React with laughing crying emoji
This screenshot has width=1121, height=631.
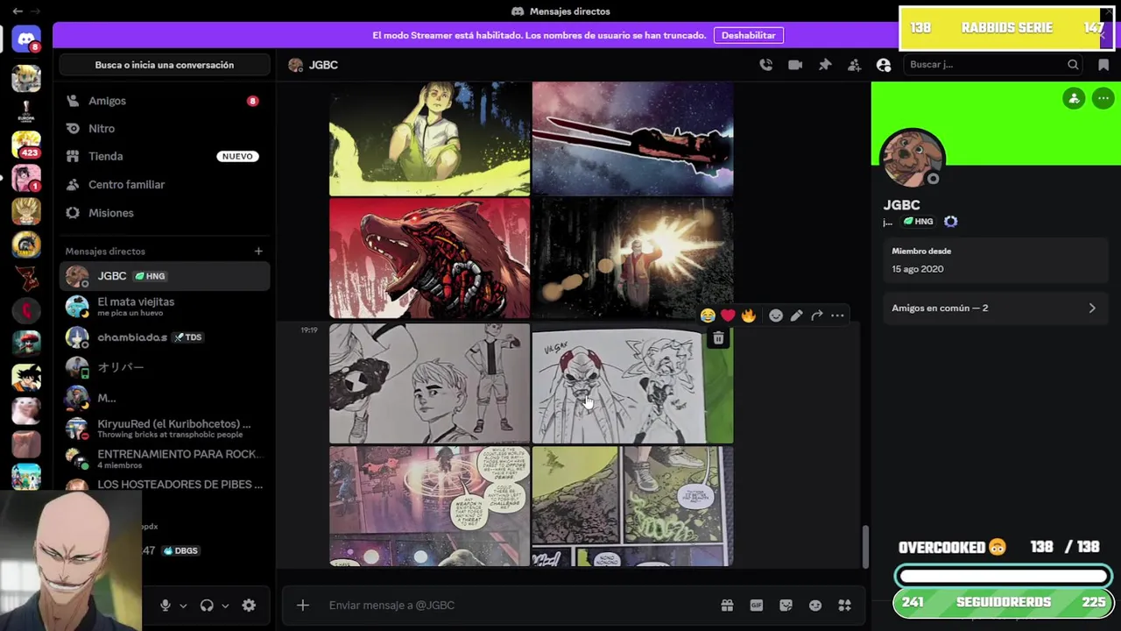(708, 315)
